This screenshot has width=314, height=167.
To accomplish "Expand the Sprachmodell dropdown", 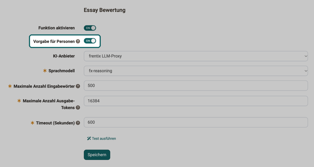I will coord(196,71).
